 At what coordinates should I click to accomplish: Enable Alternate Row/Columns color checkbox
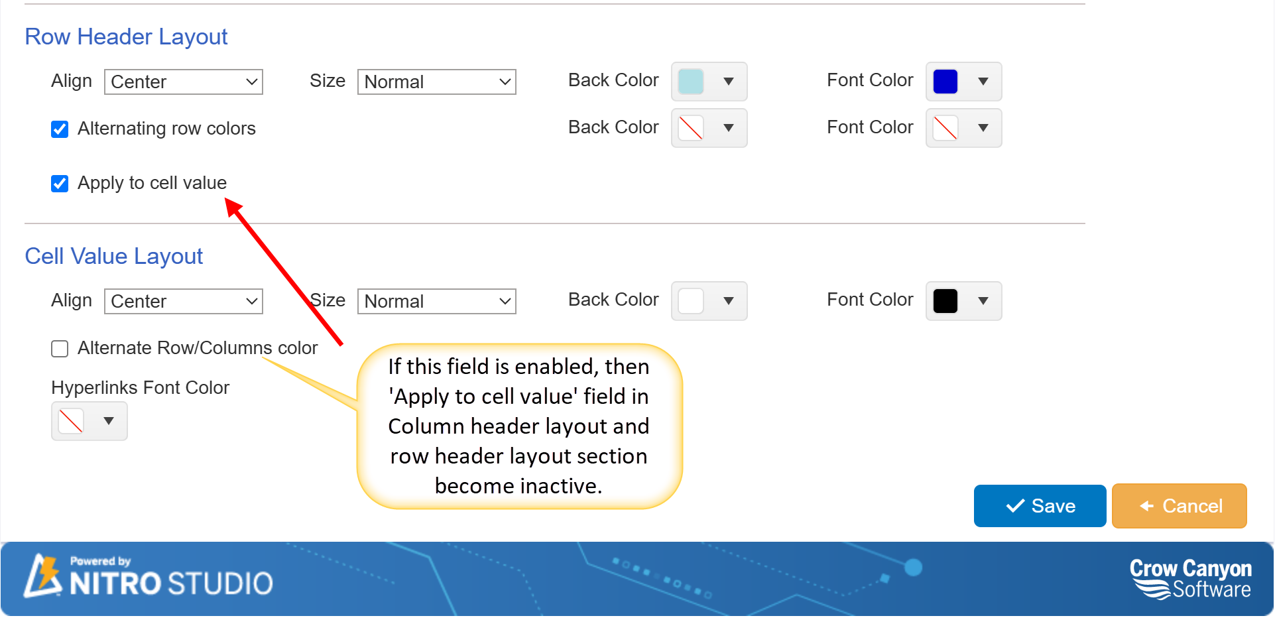coord(60,349)
